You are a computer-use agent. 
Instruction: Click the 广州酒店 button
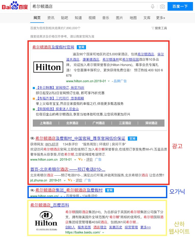click(99, 123)
